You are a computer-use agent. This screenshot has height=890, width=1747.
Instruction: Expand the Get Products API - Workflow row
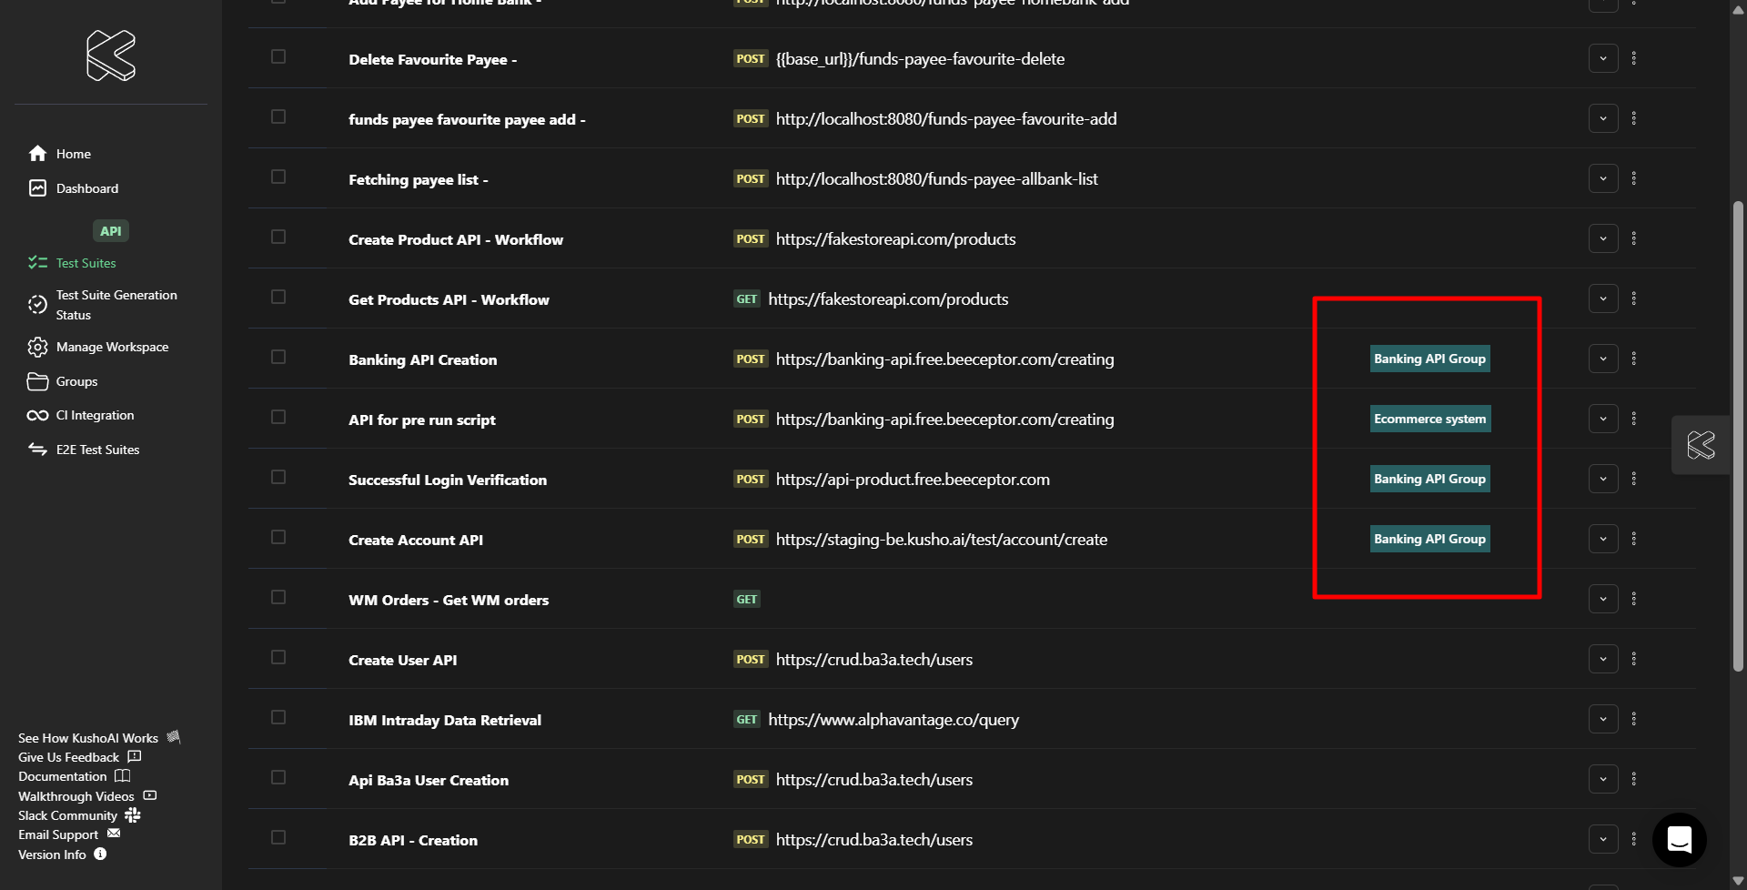1602,298
